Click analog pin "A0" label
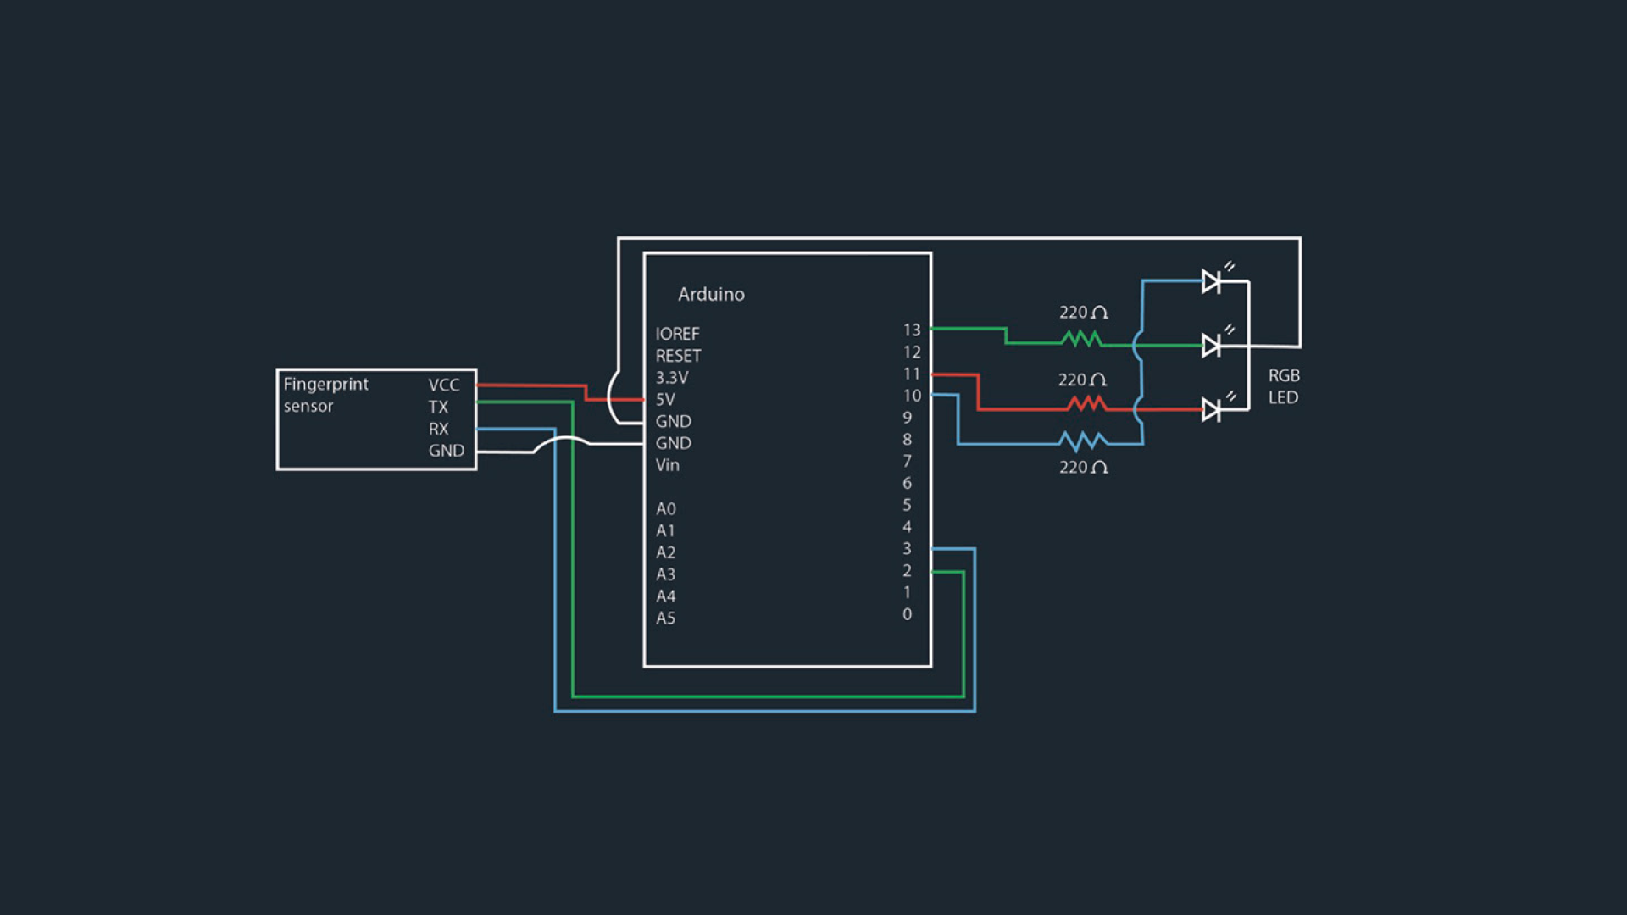Viewport: 1627px width, 915px height. point(665,509)
